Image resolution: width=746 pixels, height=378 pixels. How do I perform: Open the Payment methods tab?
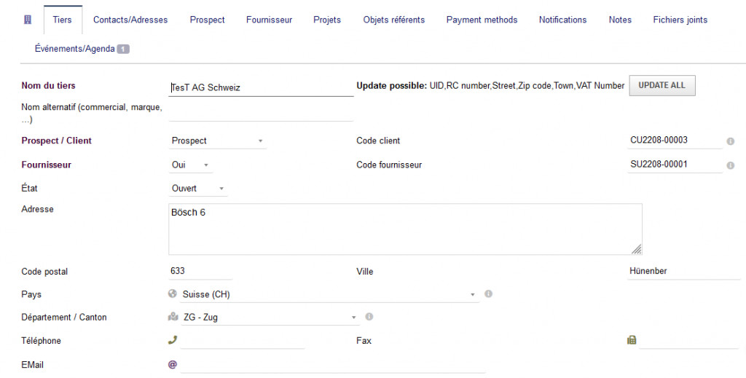[482, 20]
